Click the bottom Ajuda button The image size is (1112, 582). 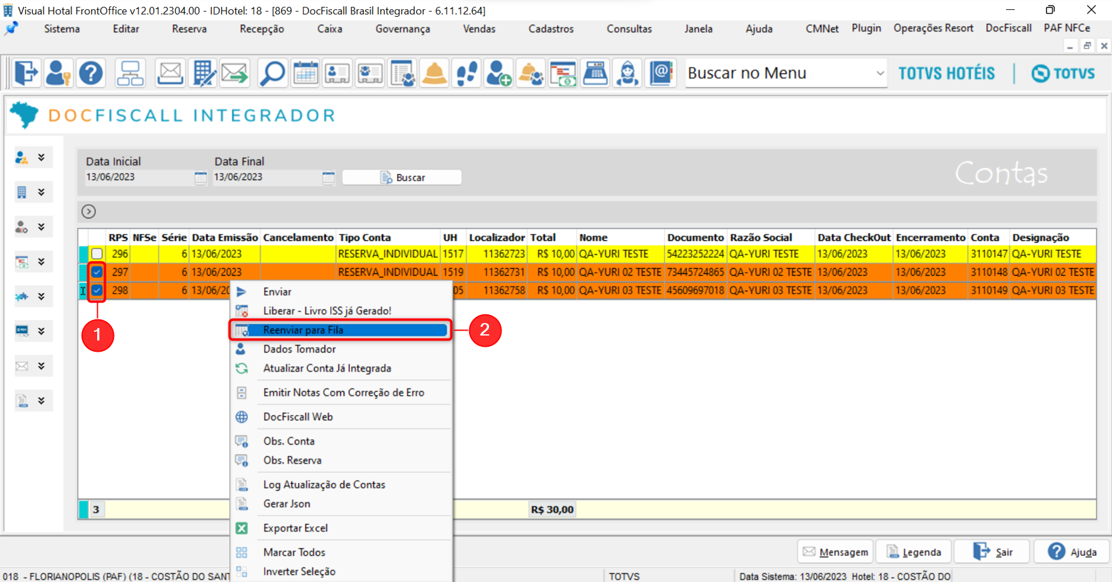point(1072,551)
